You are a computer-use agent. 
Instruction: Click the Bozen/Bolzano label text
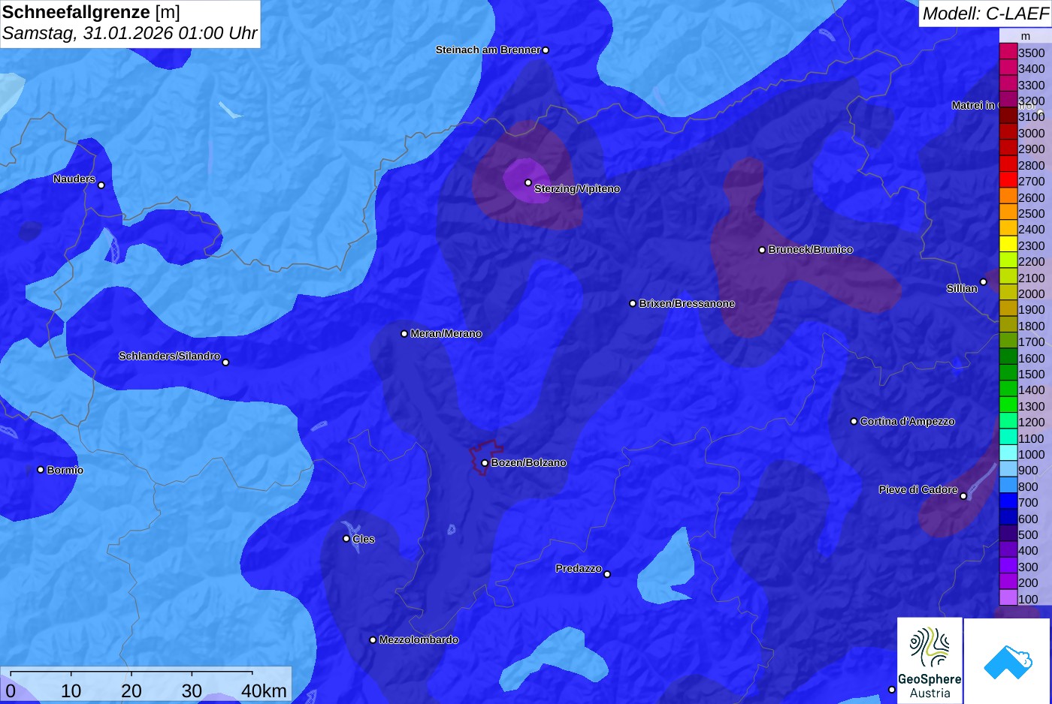(529, 463)
